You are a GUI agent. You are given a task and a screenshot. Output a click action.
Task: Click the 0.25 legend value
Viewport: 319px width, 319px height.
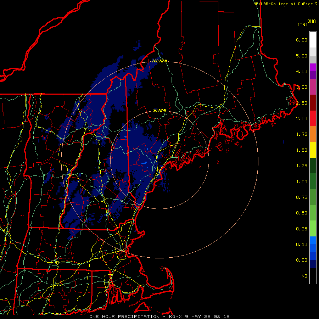(x=302, y=229)
